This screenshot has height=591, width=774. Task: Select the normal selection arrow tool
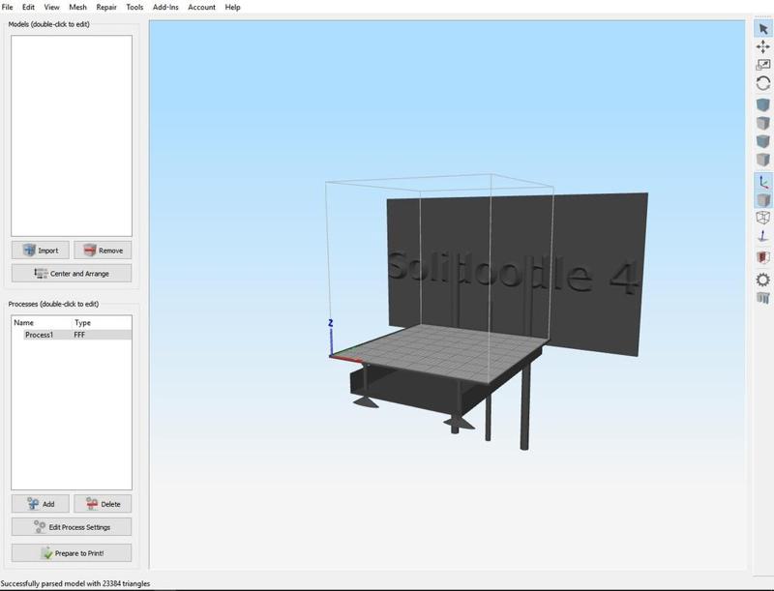pos(763,29)
